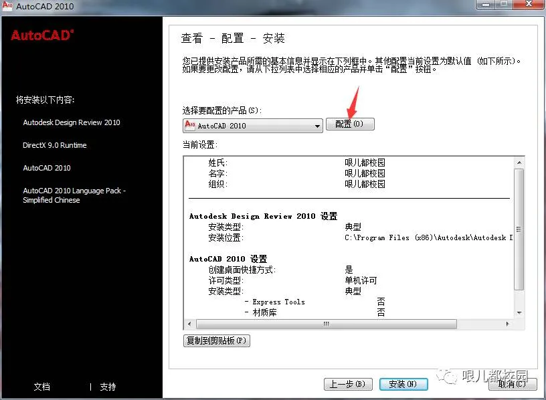This screenshot has height=400, width=546.
Task: Click the 选择要配置的产品(S) label
Action: 222,110
